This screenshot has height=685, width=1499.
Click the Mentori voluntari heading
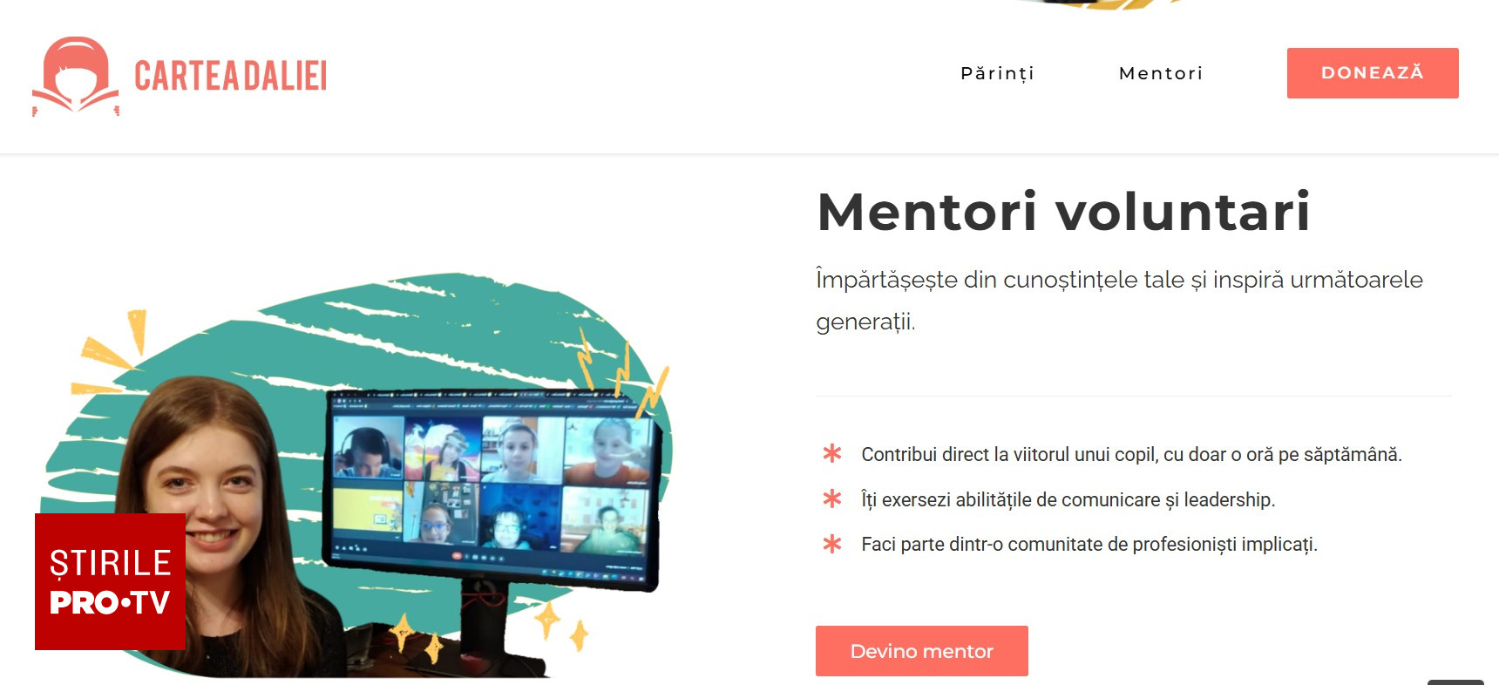pos(1063,212)
